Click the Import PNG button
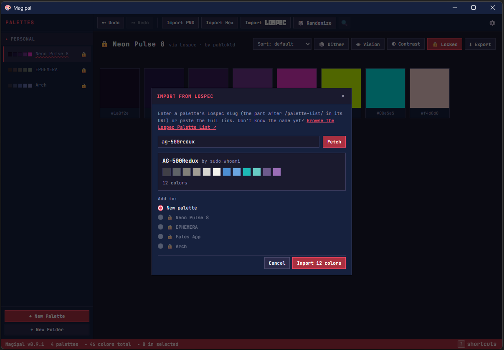This screenshot has height=350, width=504. click(180, 23)
